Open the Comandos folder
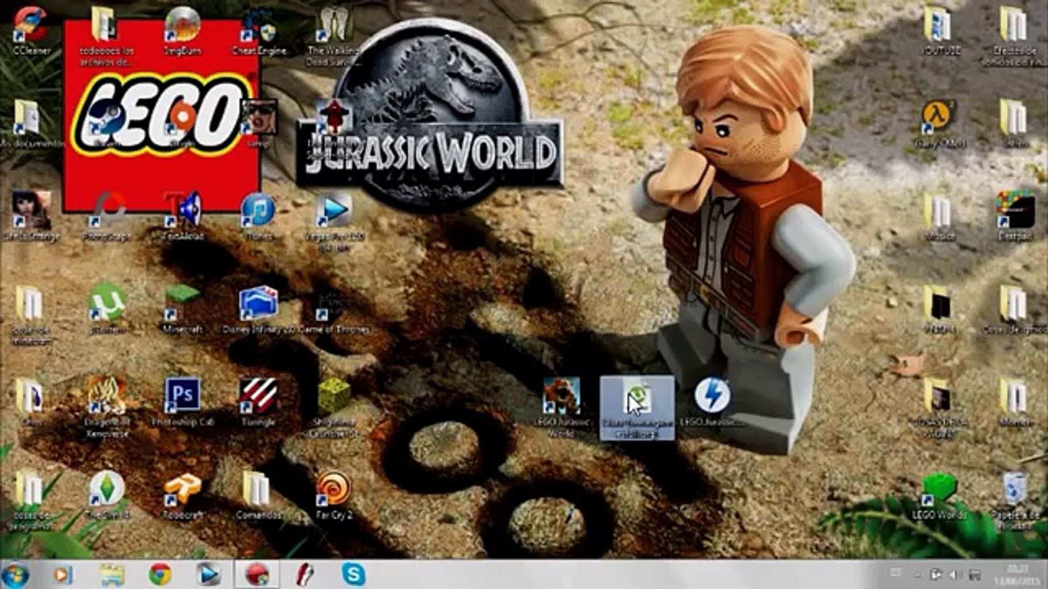1048x589 pixels. click(258, 494)
